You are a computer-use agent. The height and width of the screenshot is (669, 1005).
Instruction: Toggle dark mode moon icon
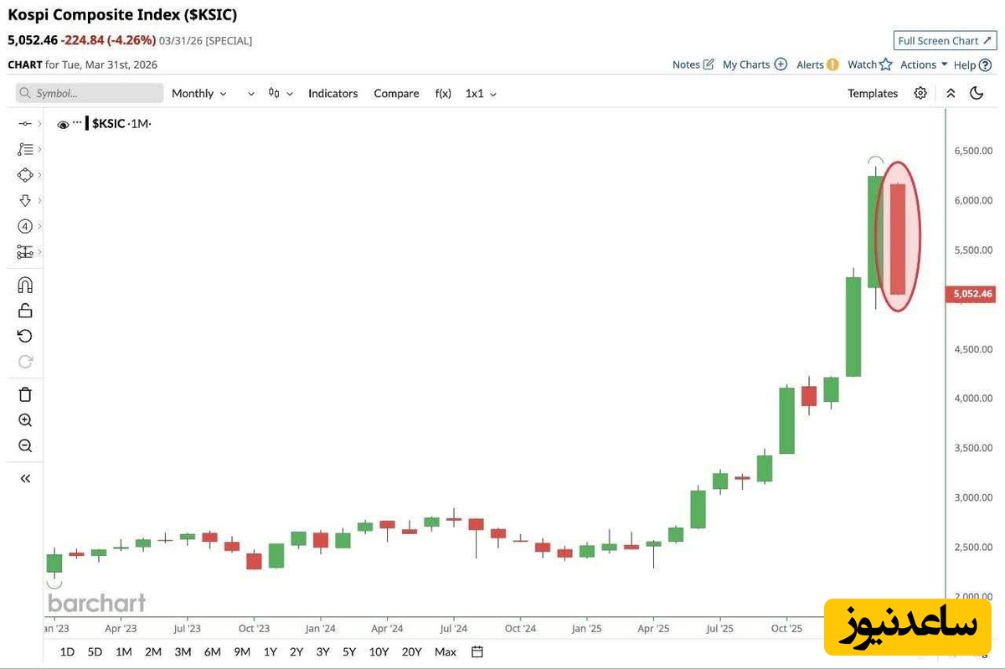pos(977,94)
